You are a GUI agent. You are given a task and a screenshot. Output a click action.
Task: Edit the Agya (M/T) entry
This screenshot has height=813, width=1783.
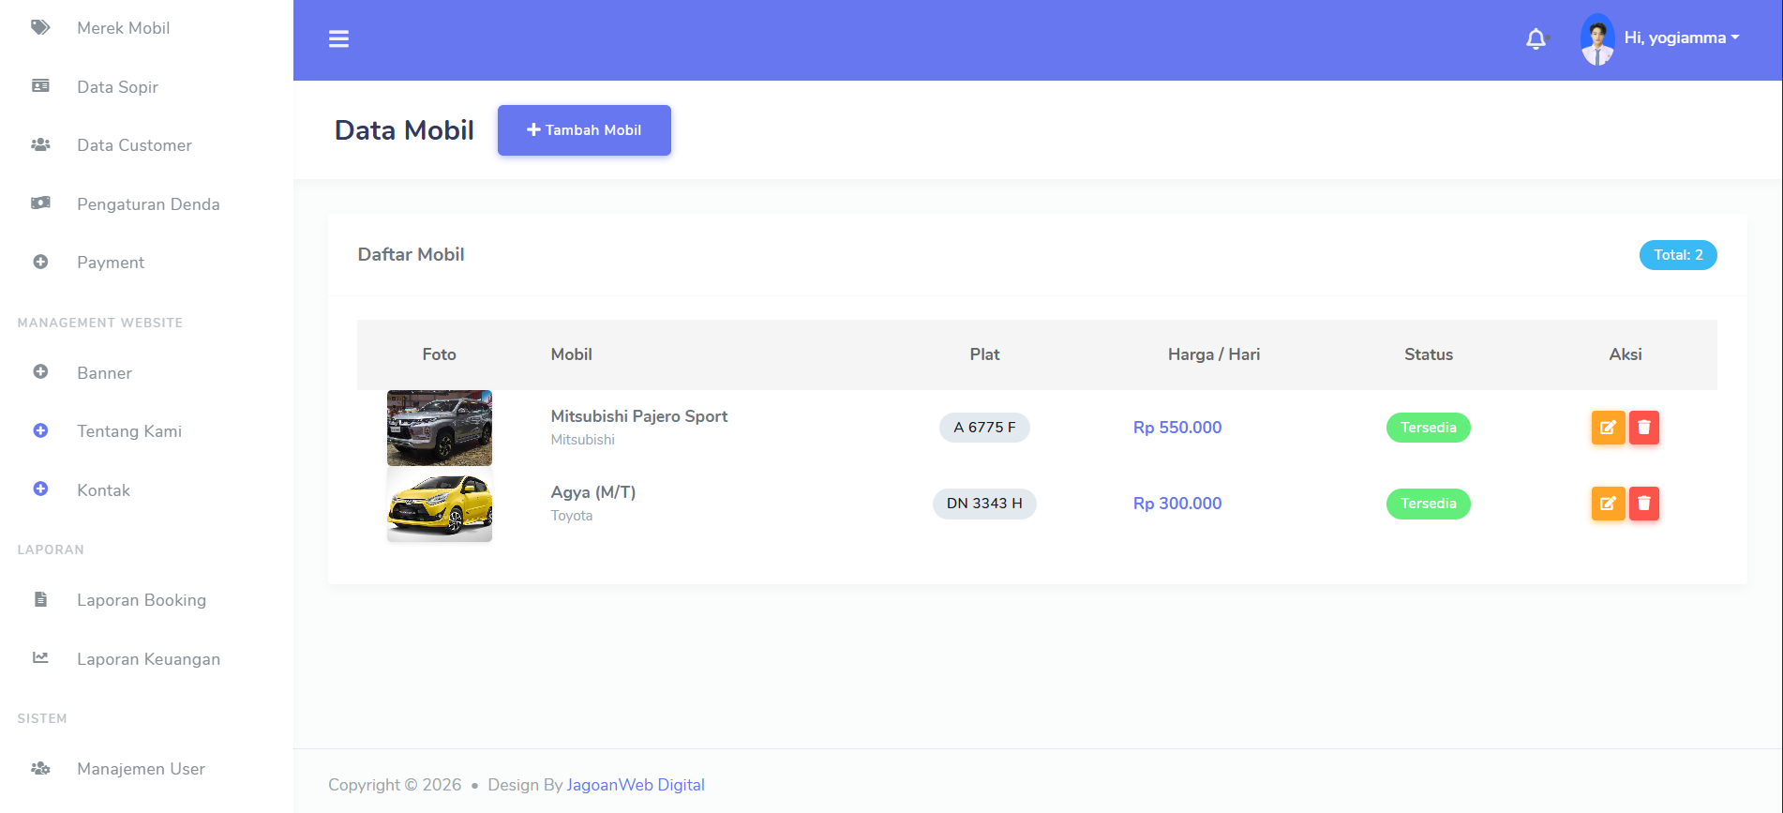pos(1608,504)
